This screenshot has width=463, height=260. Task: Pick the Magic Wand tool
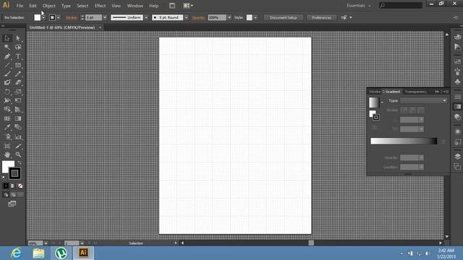7,47
